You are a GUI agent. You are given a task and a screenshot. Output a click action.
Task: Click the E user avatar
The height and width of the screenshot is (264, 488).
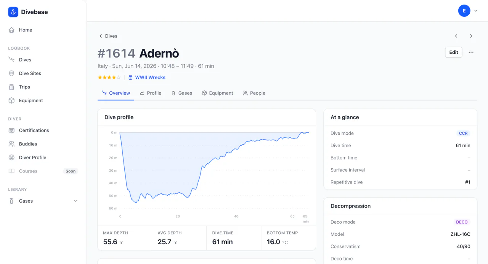464,11
